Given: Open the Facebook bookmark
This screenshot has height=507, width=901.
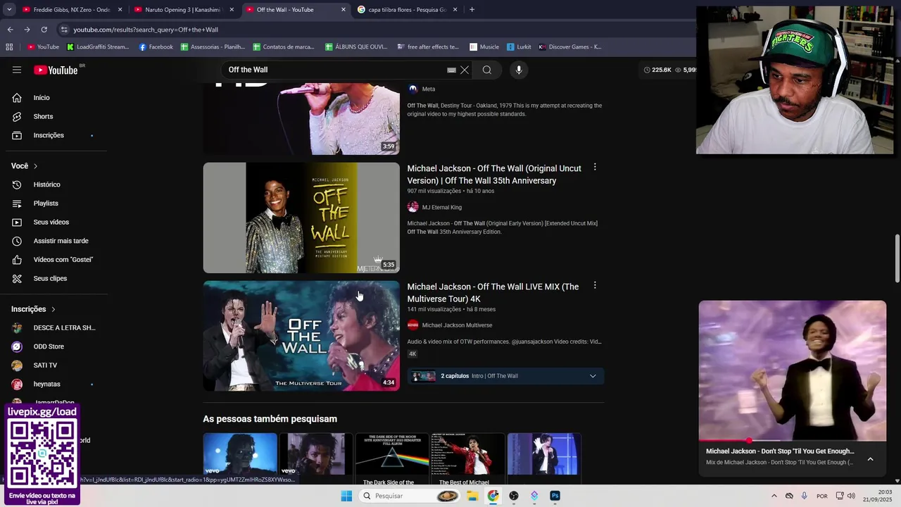Looking at the screenshot, I should [x=156, y=47].
